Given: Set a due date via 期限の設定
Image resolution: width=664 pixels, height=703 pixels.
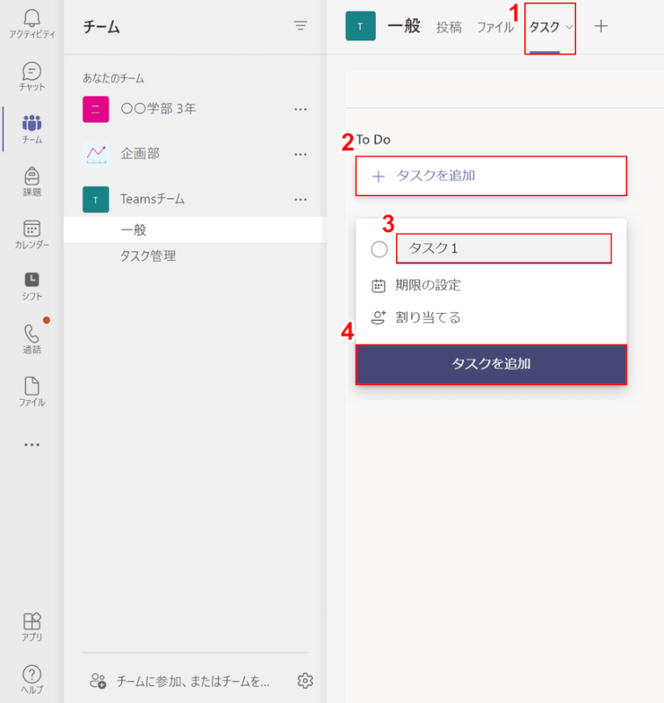Looking at the screenshot, I should pos(428,285).
